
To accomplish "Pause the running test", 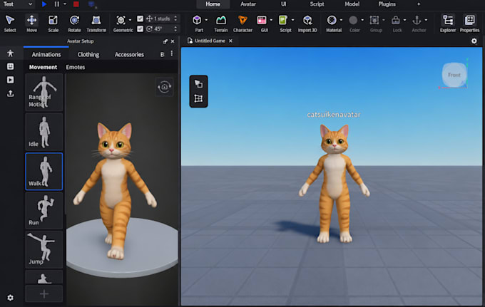I will coord(56,4).
